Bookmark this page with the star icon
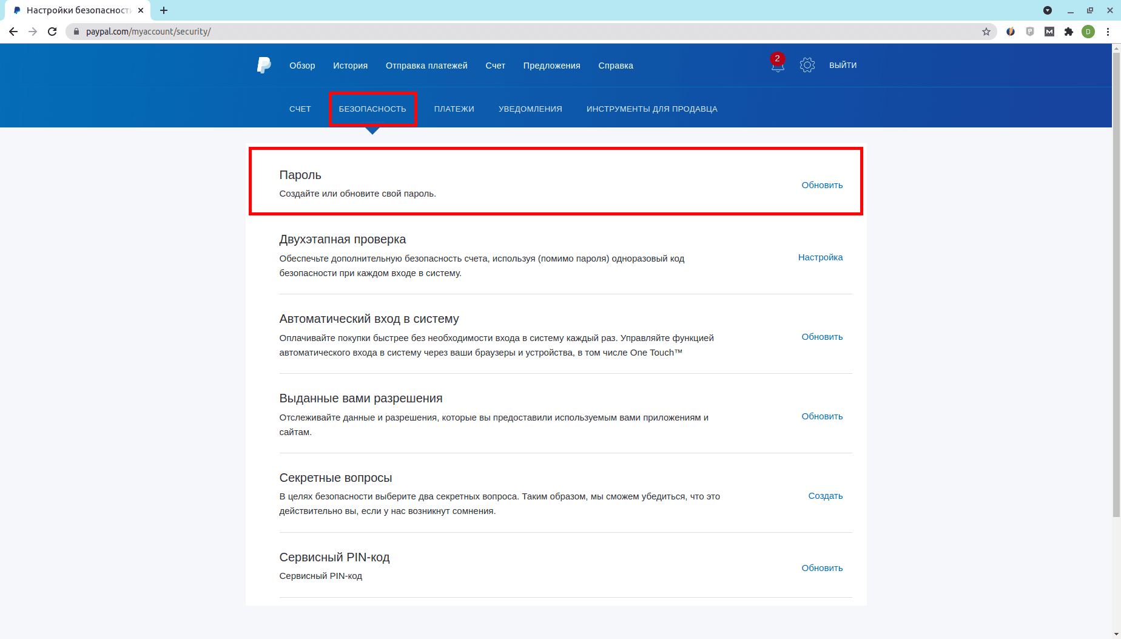This screenshot has width=1121, height=639. 986,32
